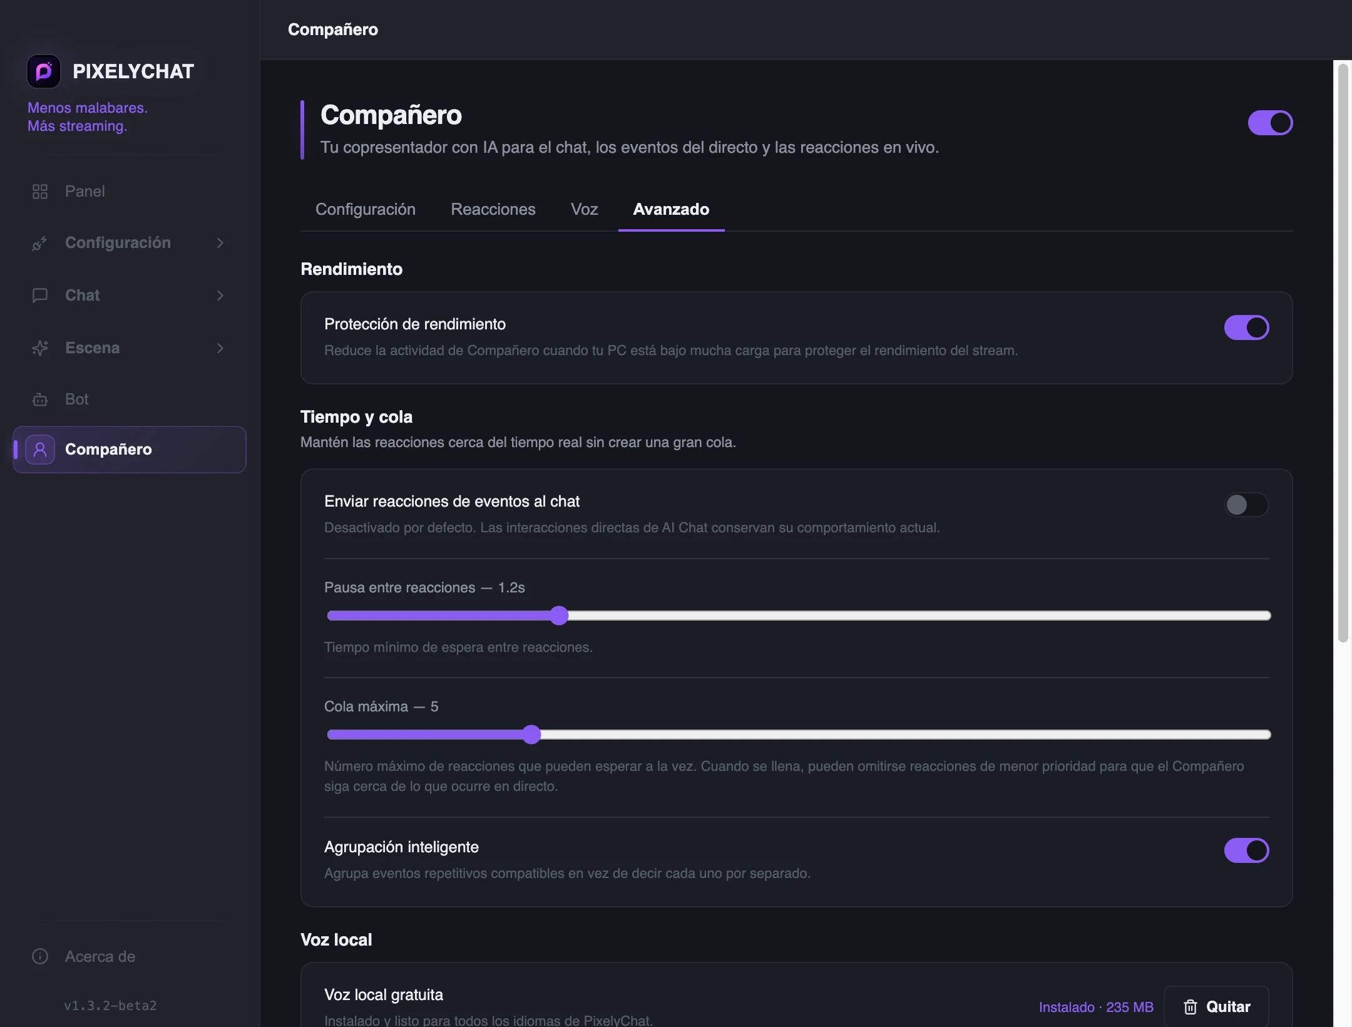Click the Pausa entre reacciones slider handle

pos(559,616)
